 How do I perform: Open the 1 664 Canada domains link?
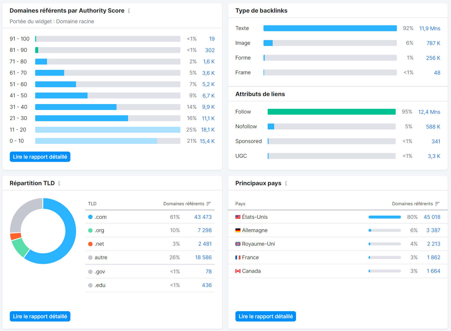pos(434,271)
